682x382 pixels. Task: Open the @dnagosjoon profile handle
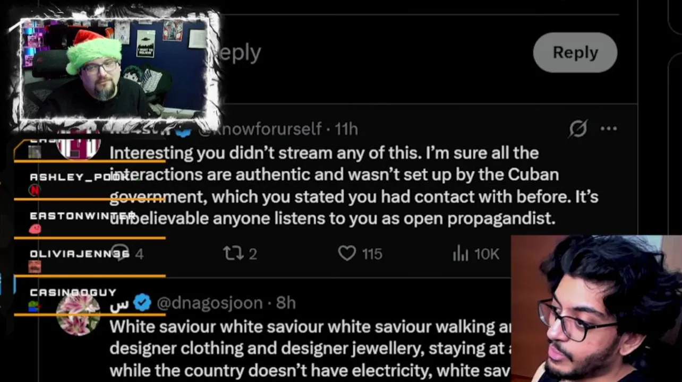click(210, 303)
